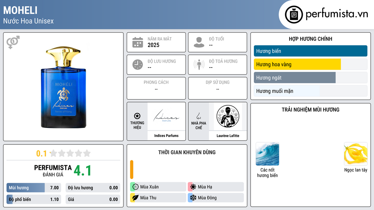Click the Perfumista Đánh giá label
The width and height of the screenshot is (374, 210).
point(53,171)
